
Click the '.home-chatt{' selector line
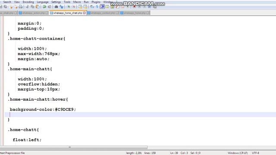pyautogui.click(x=23, y=130)
